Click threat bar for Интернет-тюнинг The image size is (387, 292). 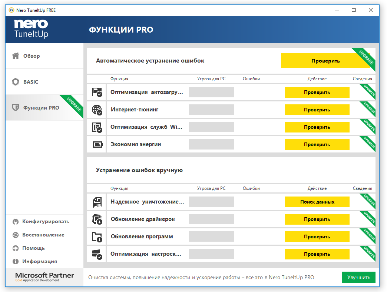(x=211, y=110)
